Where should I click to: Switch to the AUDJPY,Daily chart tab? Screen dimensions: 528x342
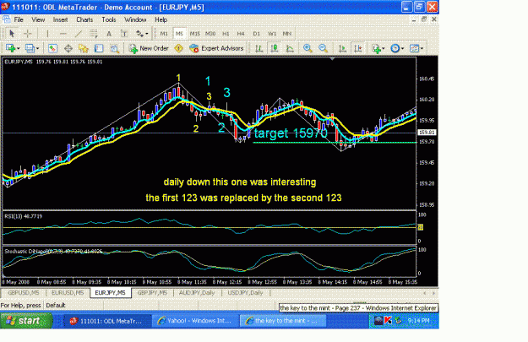coord(197,293)
